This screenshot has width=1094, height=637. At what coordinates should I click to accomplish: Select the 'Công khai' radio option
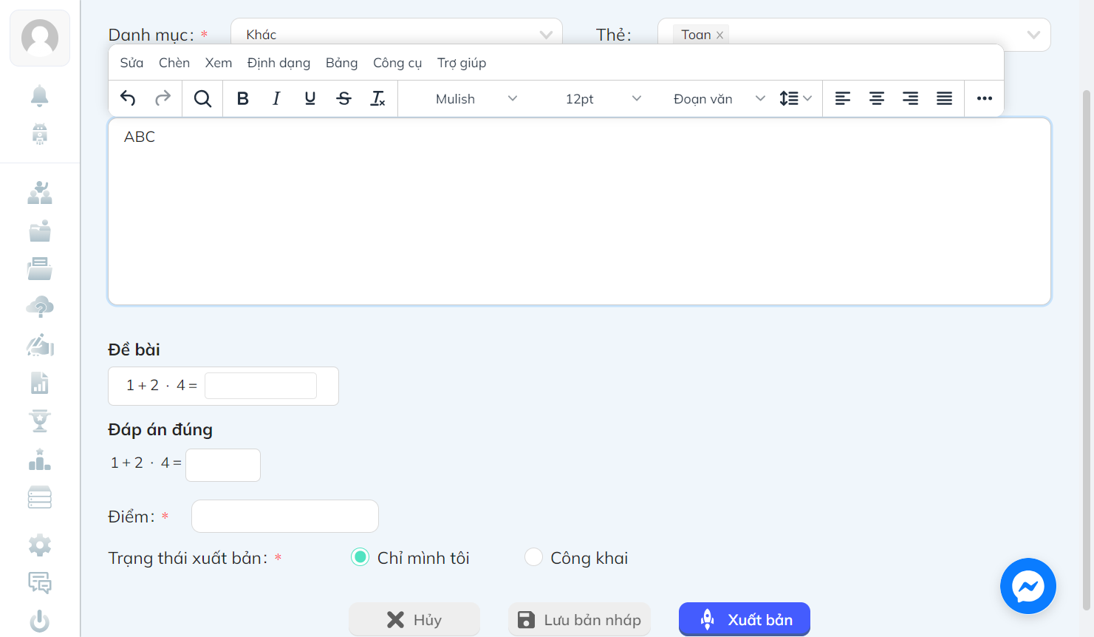click(533, 557)
